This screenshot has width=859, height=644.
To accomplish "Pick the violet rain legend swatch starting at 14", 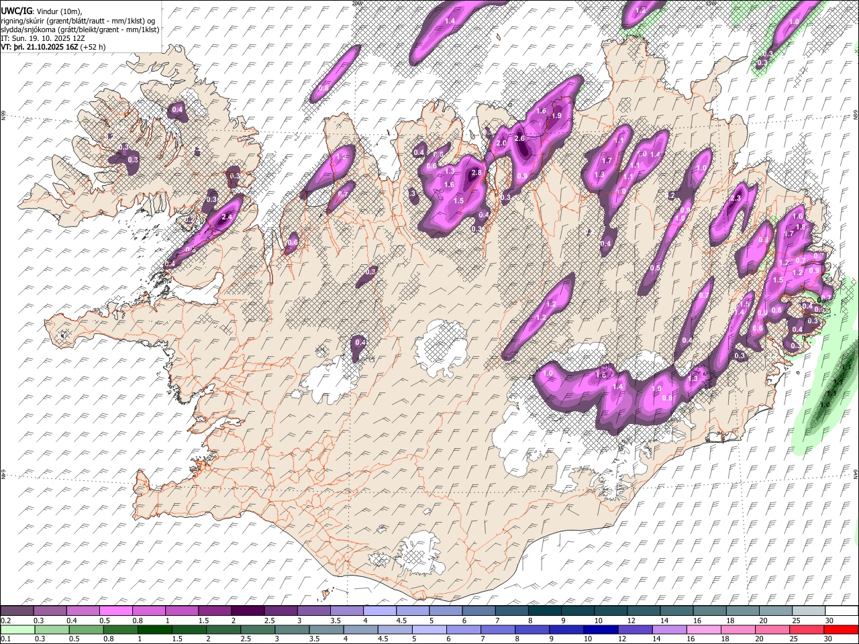I will point(668,629).
